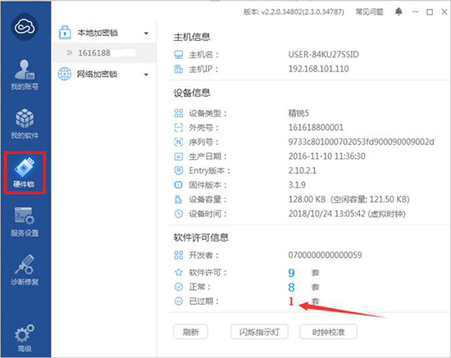Open the 我的软件 software section

(25, 124)
